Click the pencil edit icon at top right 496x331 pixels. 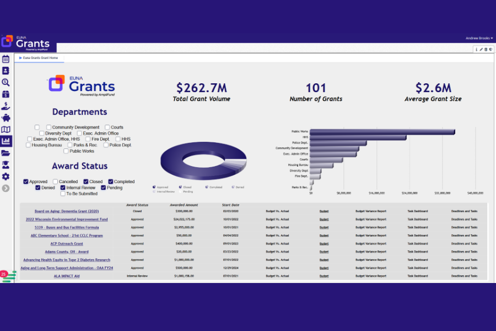click(x=481, y=49)
